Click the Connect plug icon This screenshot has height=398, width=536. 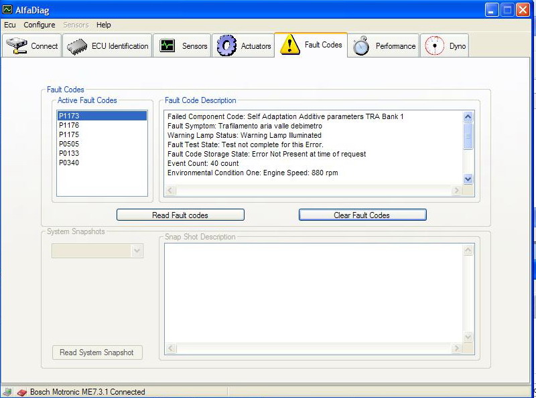click(x=16, y=46)
